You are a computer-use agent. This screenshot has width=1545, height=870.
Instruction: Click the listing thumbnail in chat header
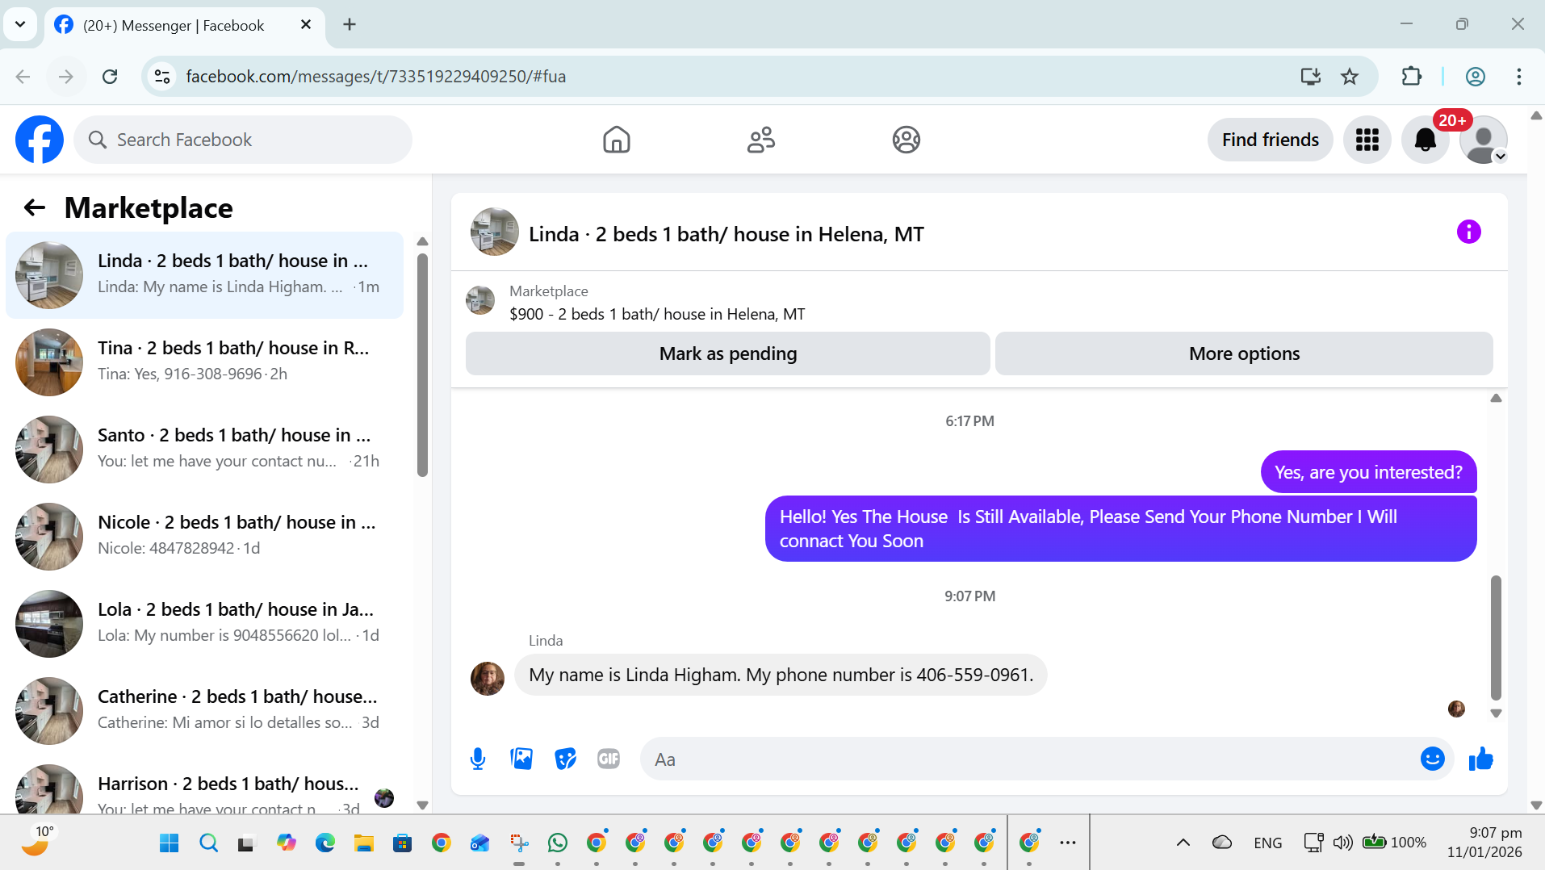pyautogui.click(x=494, y=232)
